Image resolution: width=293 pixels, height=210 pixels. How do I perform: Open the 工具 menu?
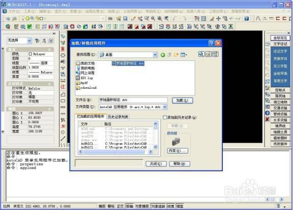pyautogui.click(x=30, y=11)
